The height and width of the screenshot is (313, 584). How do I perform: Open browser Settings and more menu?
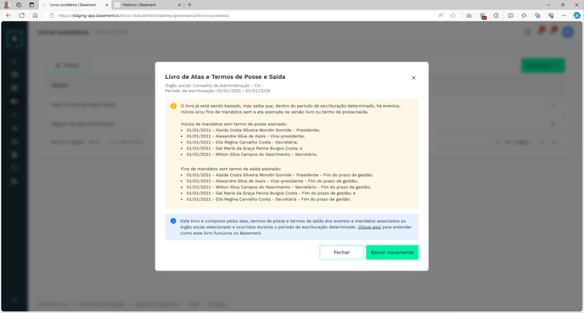[564, 15]
